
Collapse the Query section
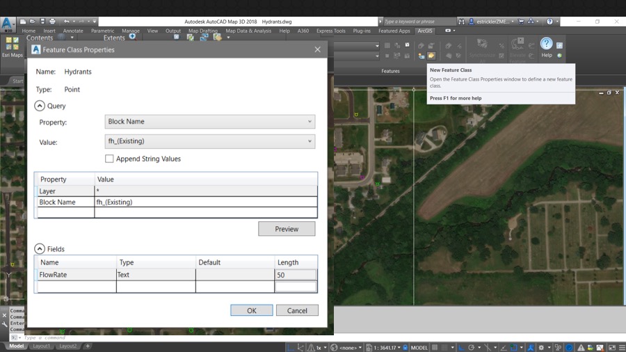39,106
